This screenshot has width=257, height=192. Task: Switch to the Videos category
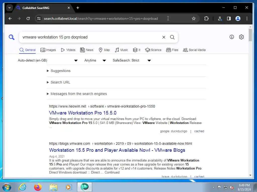tap(68, 50)
